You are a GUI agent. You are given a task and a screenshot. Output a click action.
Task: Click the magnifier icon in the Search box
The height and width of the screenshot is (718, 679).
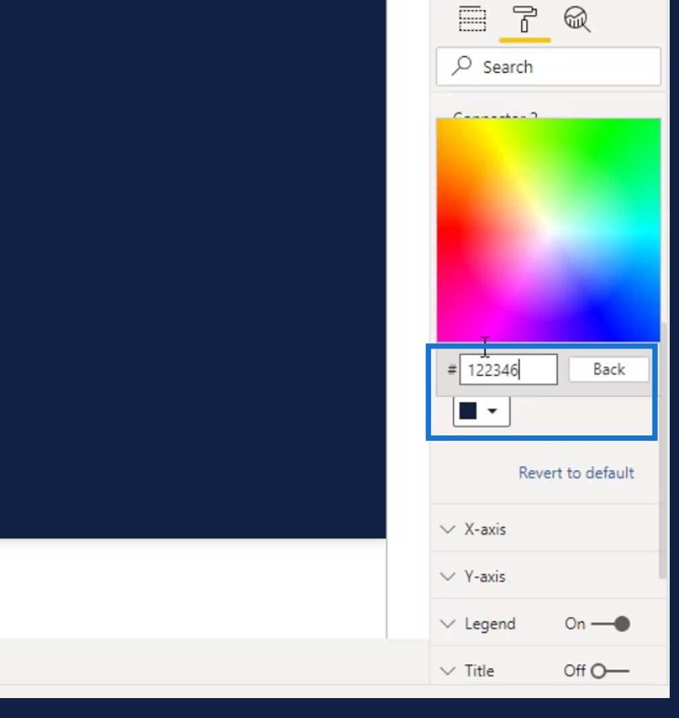tap(462, 66)
